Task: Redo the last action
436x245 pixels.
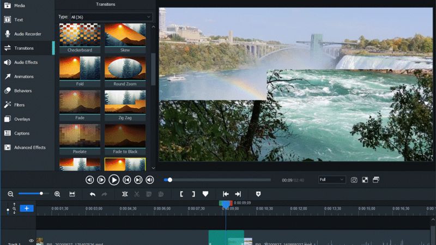Action: [105, 194]
